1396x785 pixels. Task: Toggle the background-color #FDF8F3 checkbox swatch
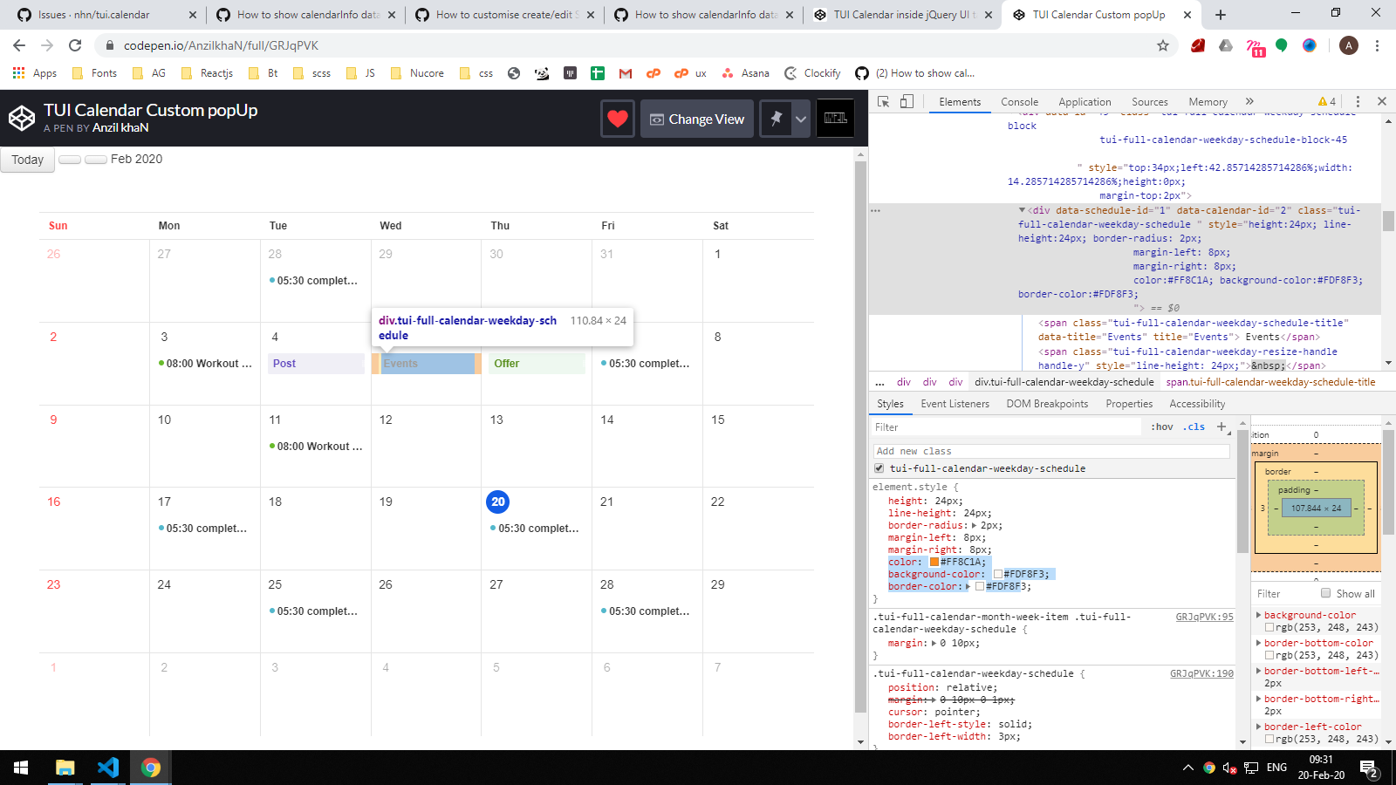pos(997,574)
